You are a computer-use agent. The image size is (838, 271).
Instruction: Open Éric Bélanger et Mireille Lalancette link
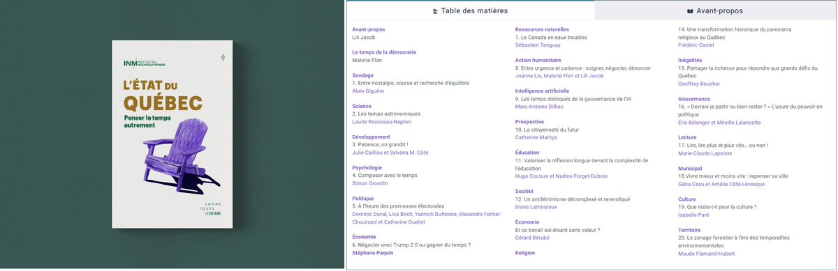pyautogui.click(x=719, y=122)
